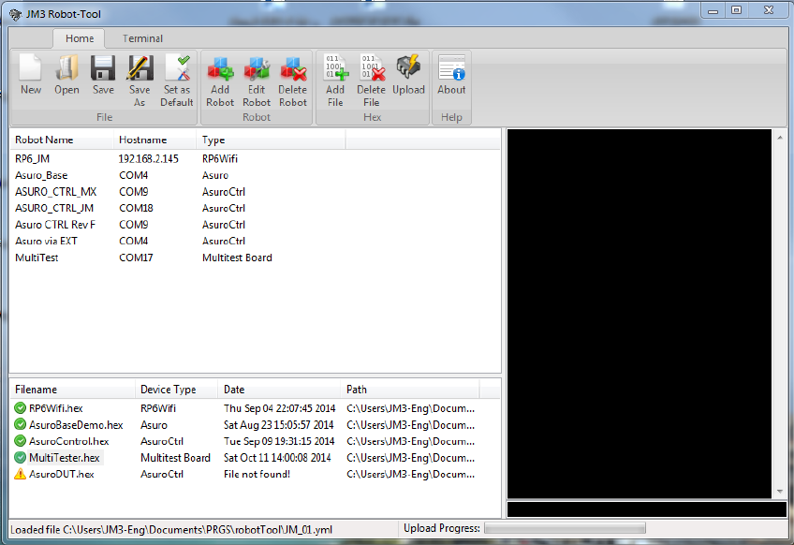Click hostname 192.168.2.145

[148, 158]
